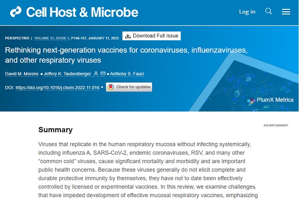Click the Summary section heading
This screenshot has width=299, height=200.
(56, 130)
